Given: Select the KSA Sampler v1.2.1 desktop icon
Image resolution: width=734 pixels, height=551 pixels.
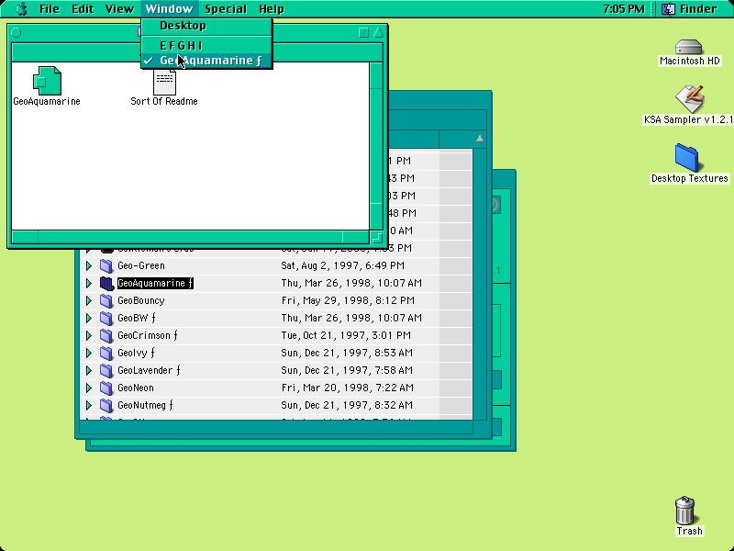Looking at the screenshot, I should coord(689,99).
